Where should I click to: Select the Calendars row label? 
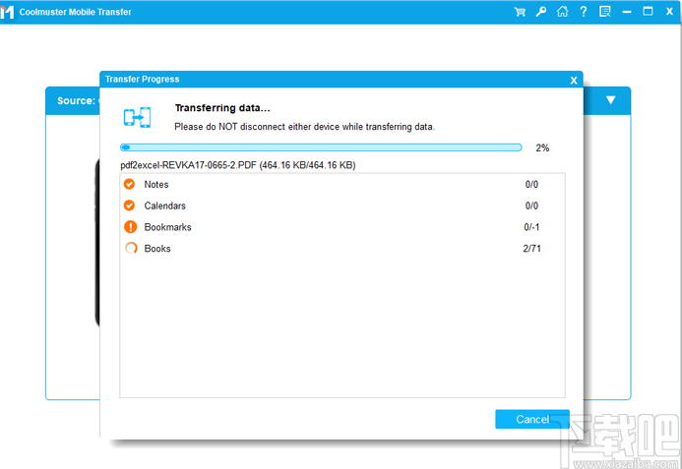(165, 205)
